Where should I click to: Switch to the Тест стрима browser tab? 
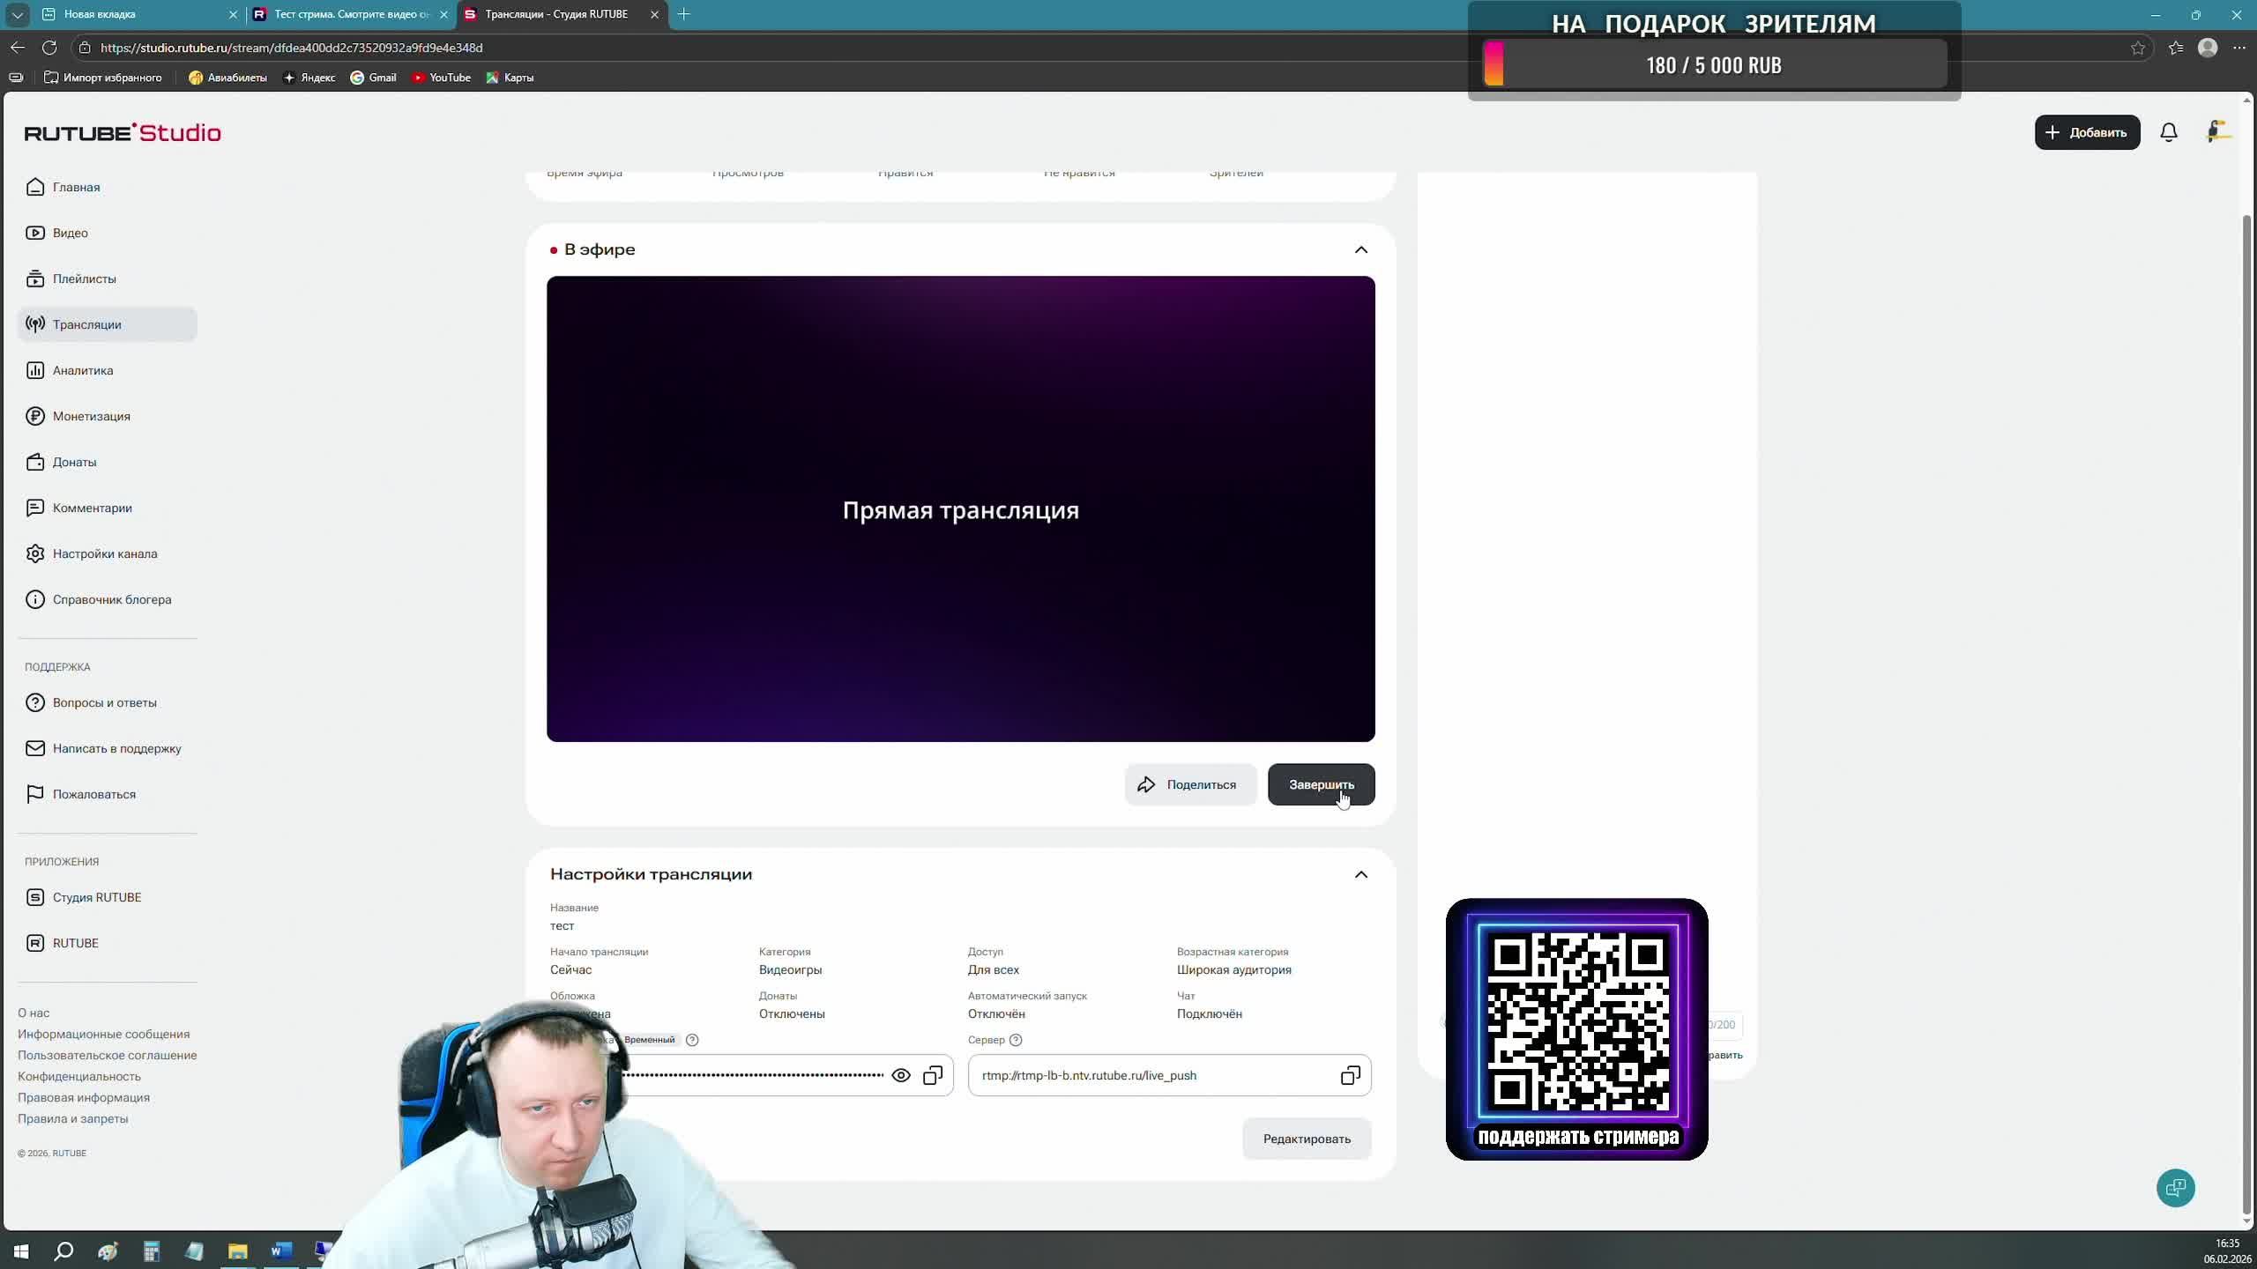click(351, 14)
